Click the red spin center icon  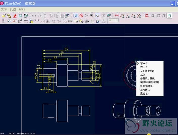[81, 16]
